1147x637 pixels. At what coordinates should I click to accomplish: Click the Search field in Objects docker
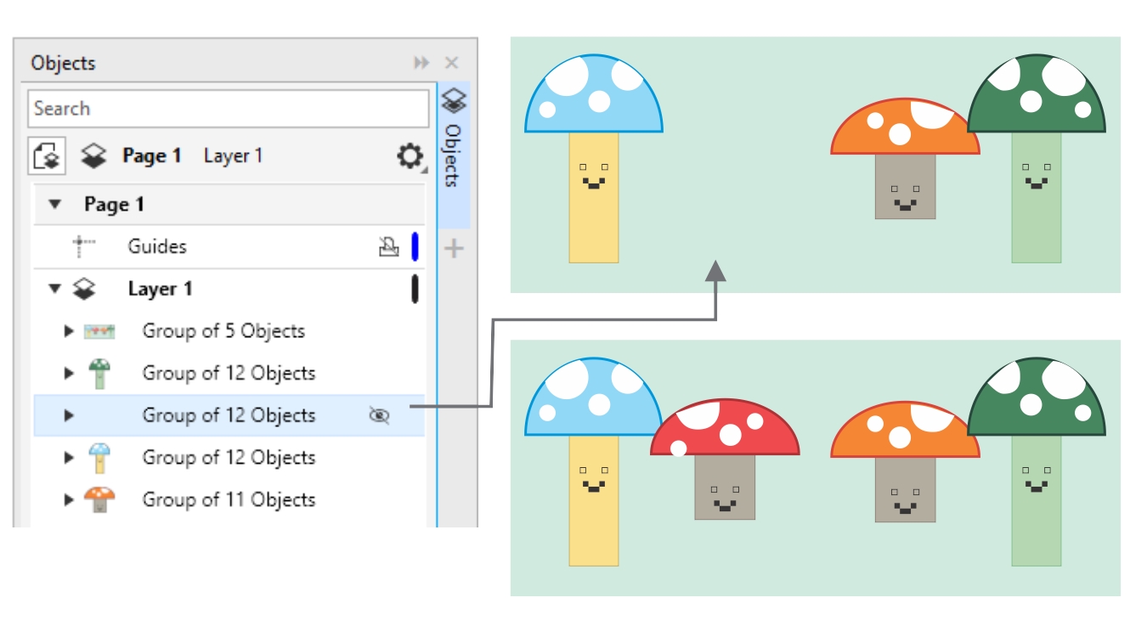point(228,109)
